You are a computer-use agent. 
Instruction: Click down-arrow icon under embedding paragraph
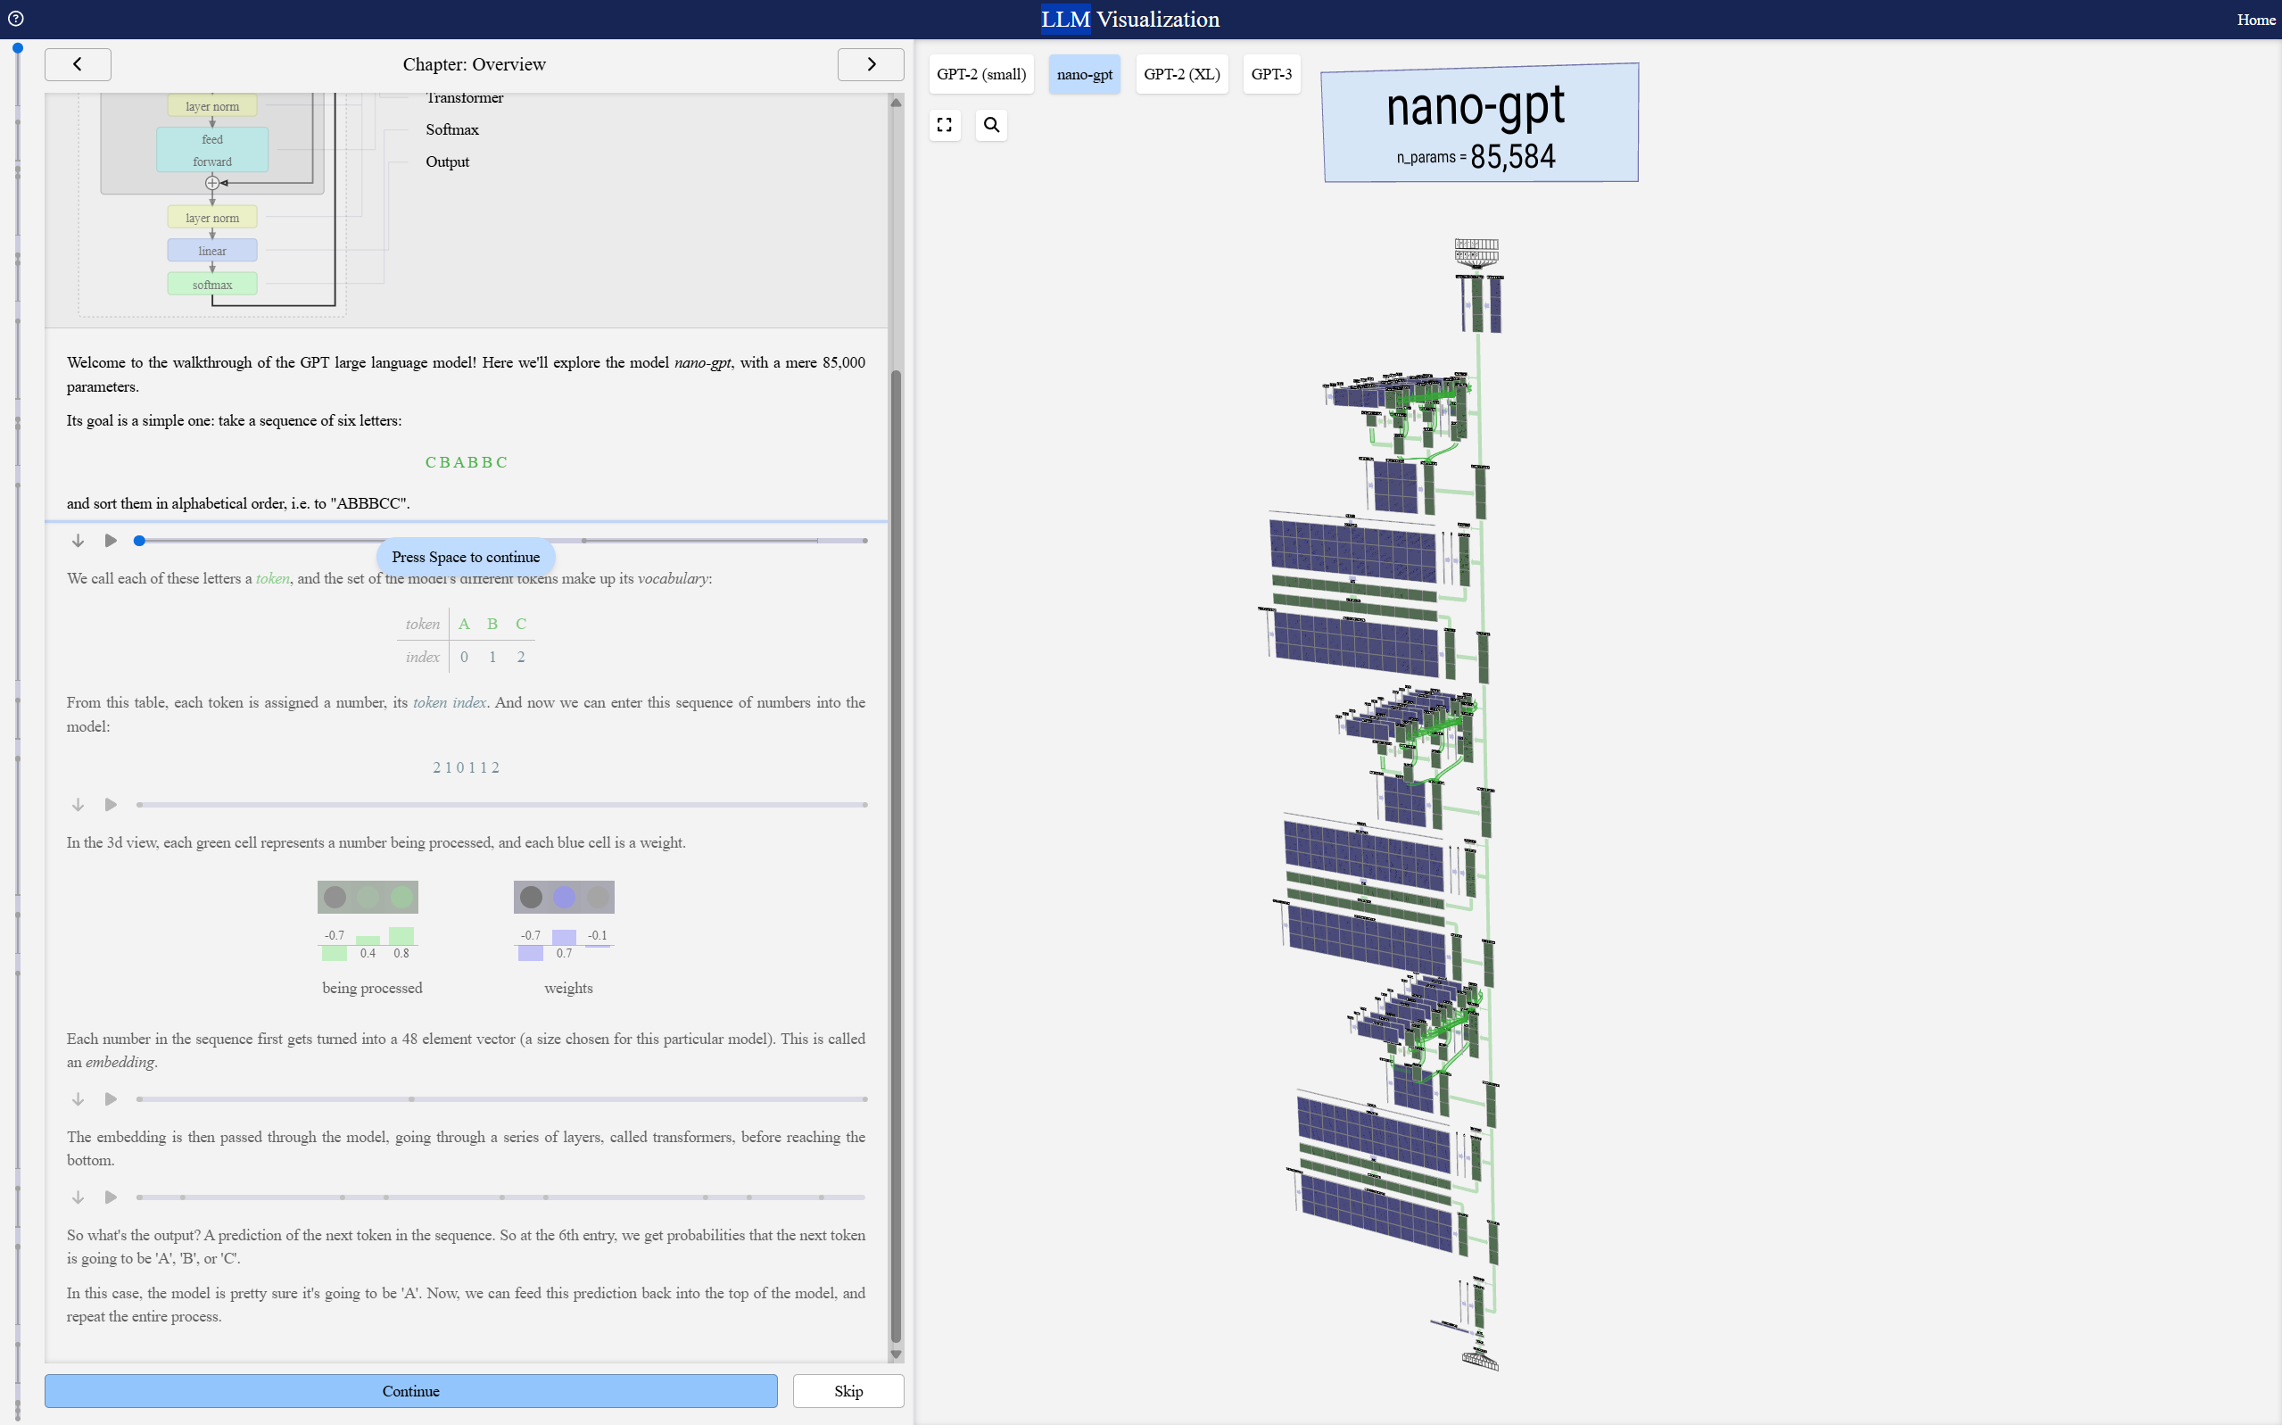click(79, 1099)
